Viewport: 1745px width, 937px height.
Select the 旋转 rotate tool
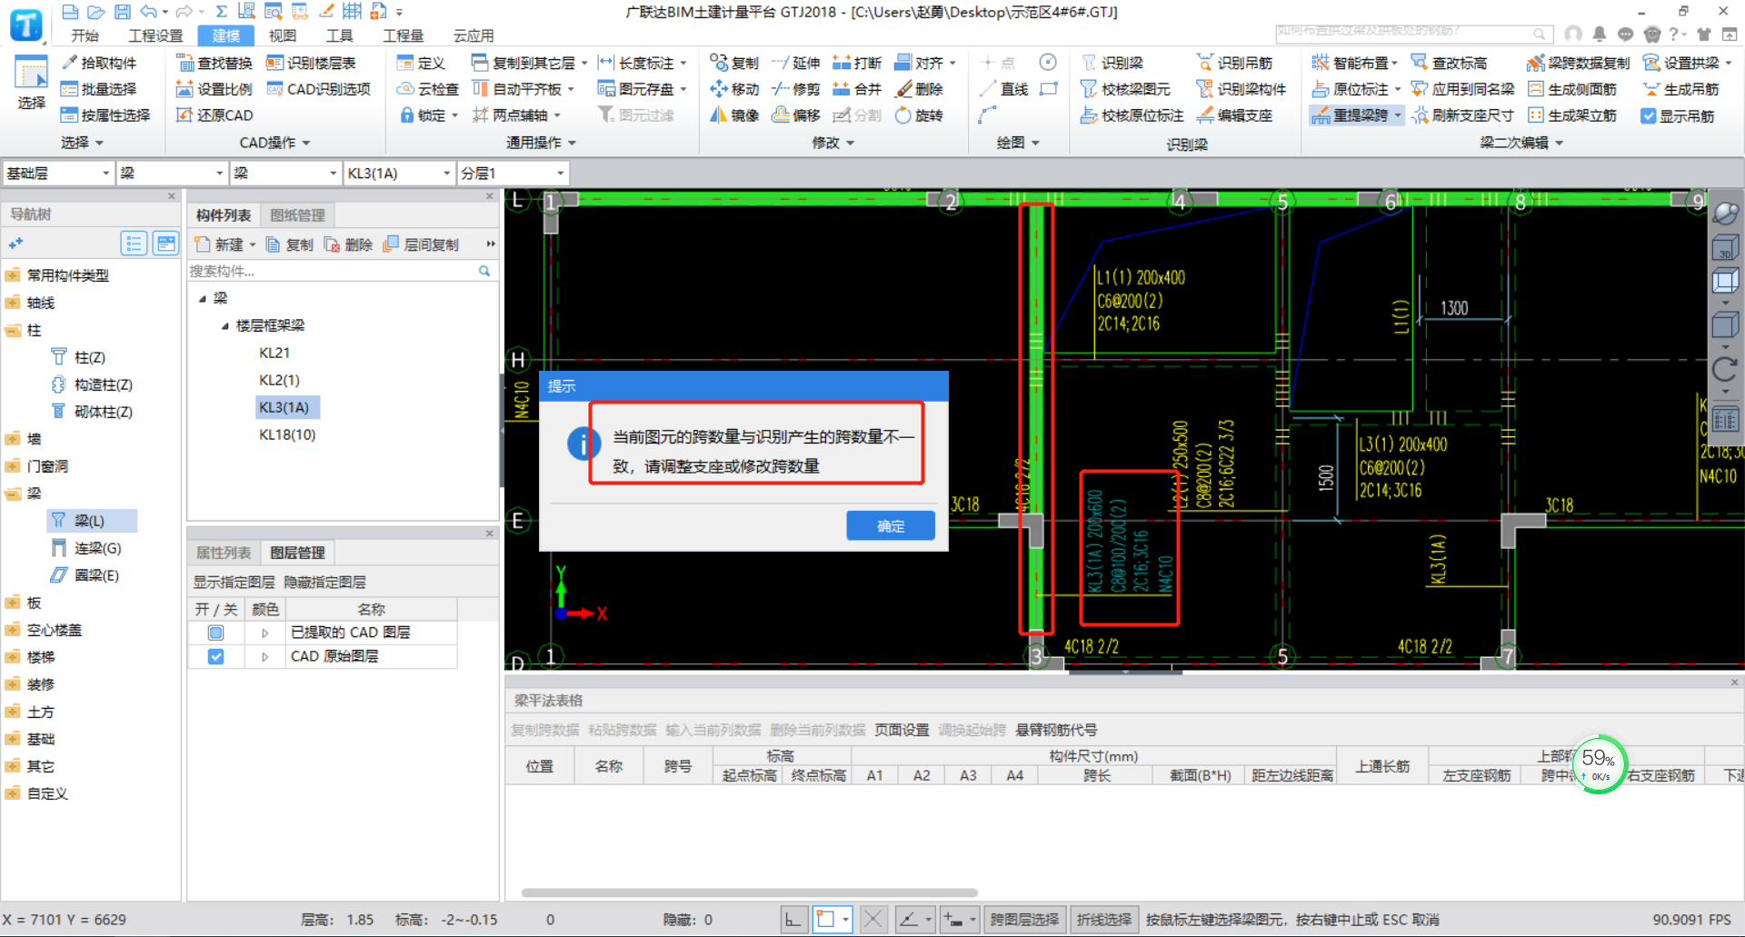919,115
